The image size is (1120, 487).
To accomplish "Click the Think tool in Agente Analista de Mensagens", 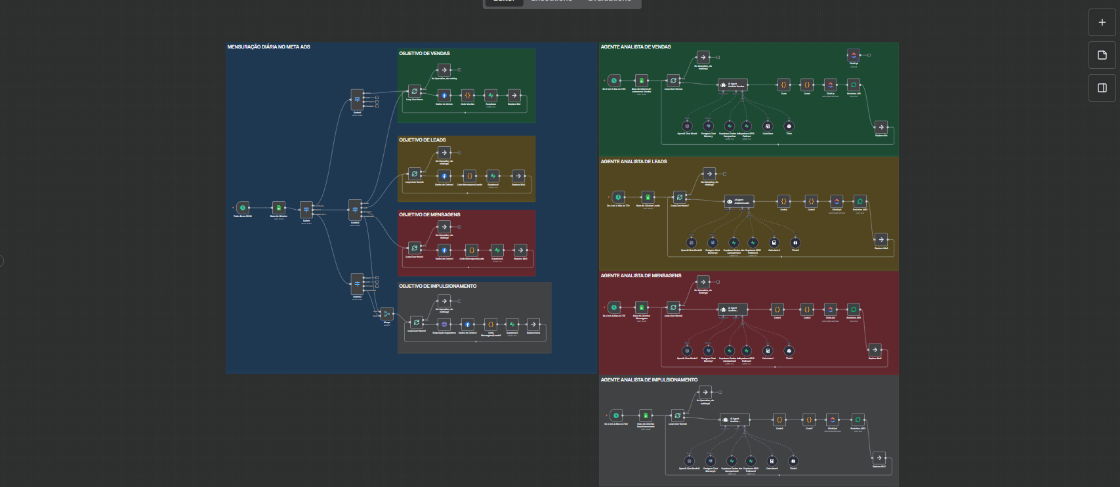I will [789, 351].
